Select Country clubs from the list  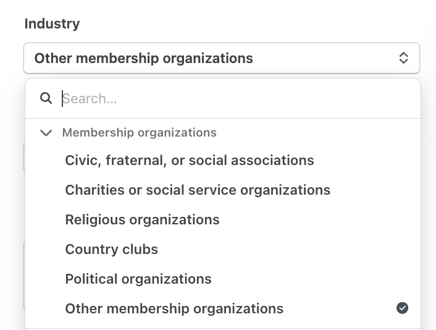111,249
